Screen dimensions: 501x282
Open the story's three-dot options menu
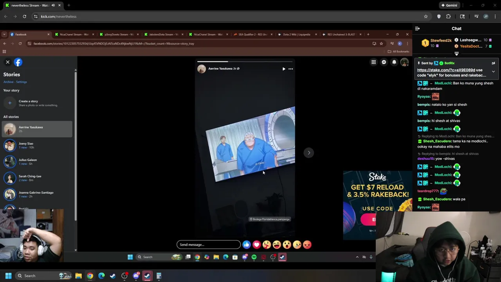click(290, 69)
